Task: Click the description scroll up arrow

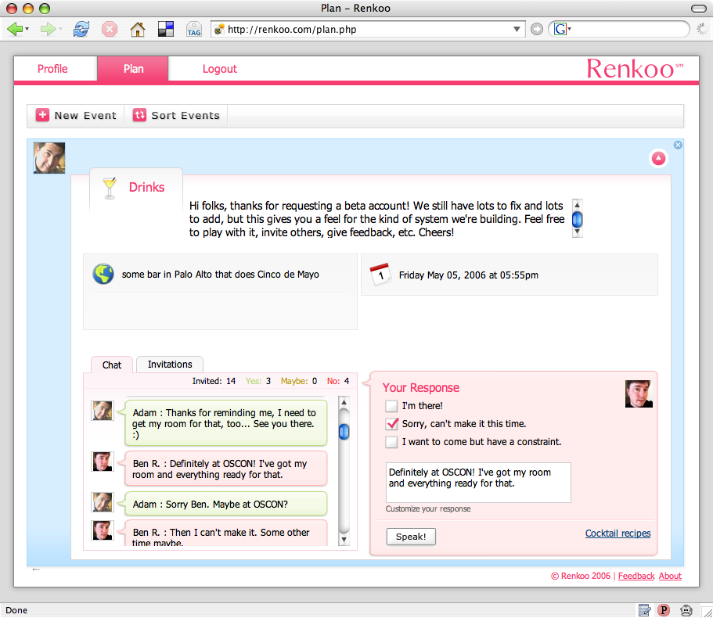Action: click(x=577, y=204)
